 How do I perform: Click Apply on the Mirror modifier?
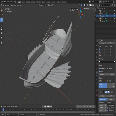[x=103, y=43]
